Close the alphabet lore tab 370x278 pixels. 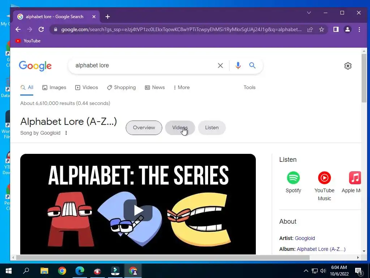tap(94, 17)
